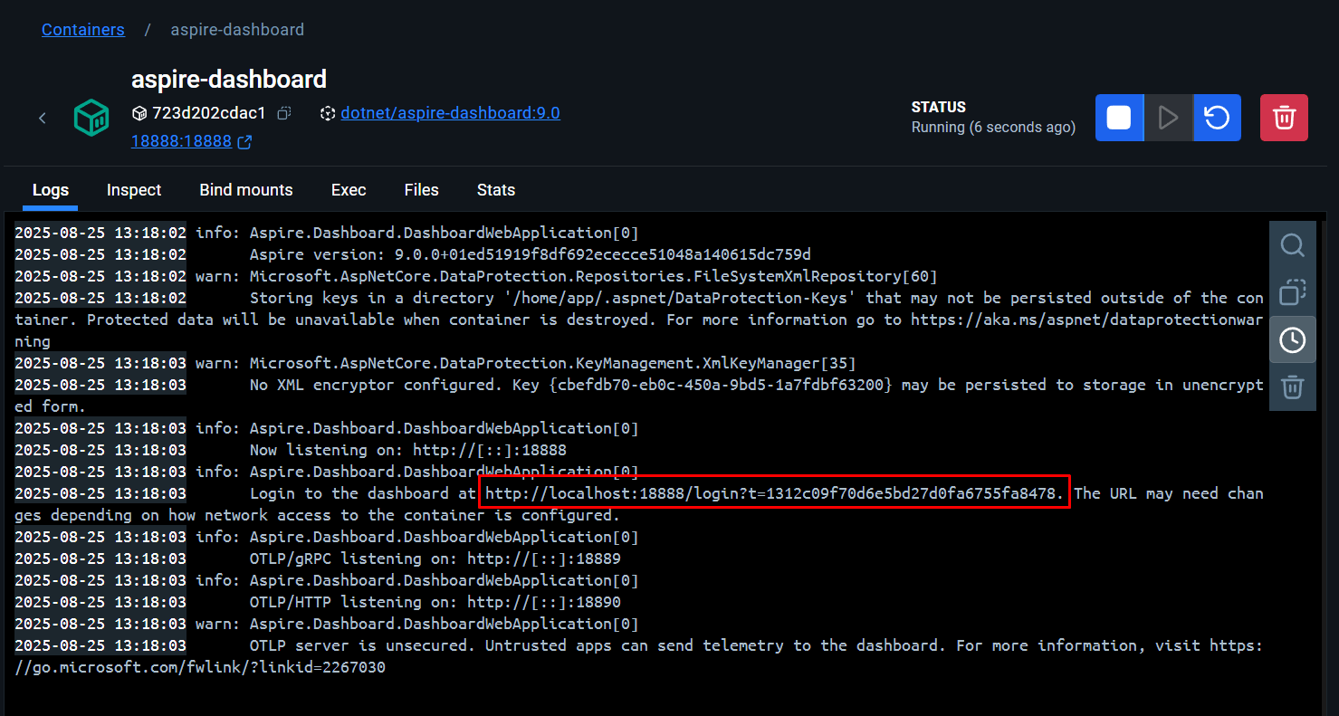
Task: Click the green container cube icon
Action: (91, 117)
